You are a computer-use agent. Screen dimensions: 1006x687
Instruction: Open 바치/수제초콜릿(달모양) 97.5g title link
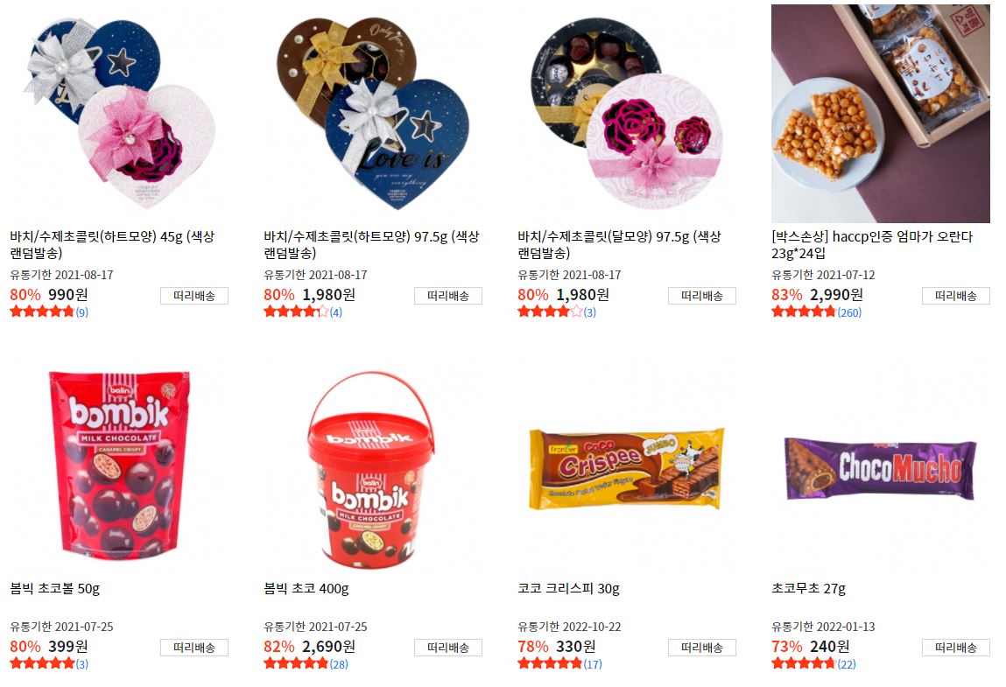[620, 244]
